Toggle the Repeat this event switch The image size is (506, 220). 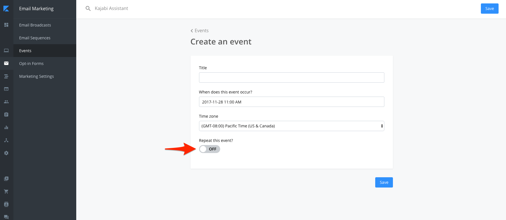coord(209,149)
